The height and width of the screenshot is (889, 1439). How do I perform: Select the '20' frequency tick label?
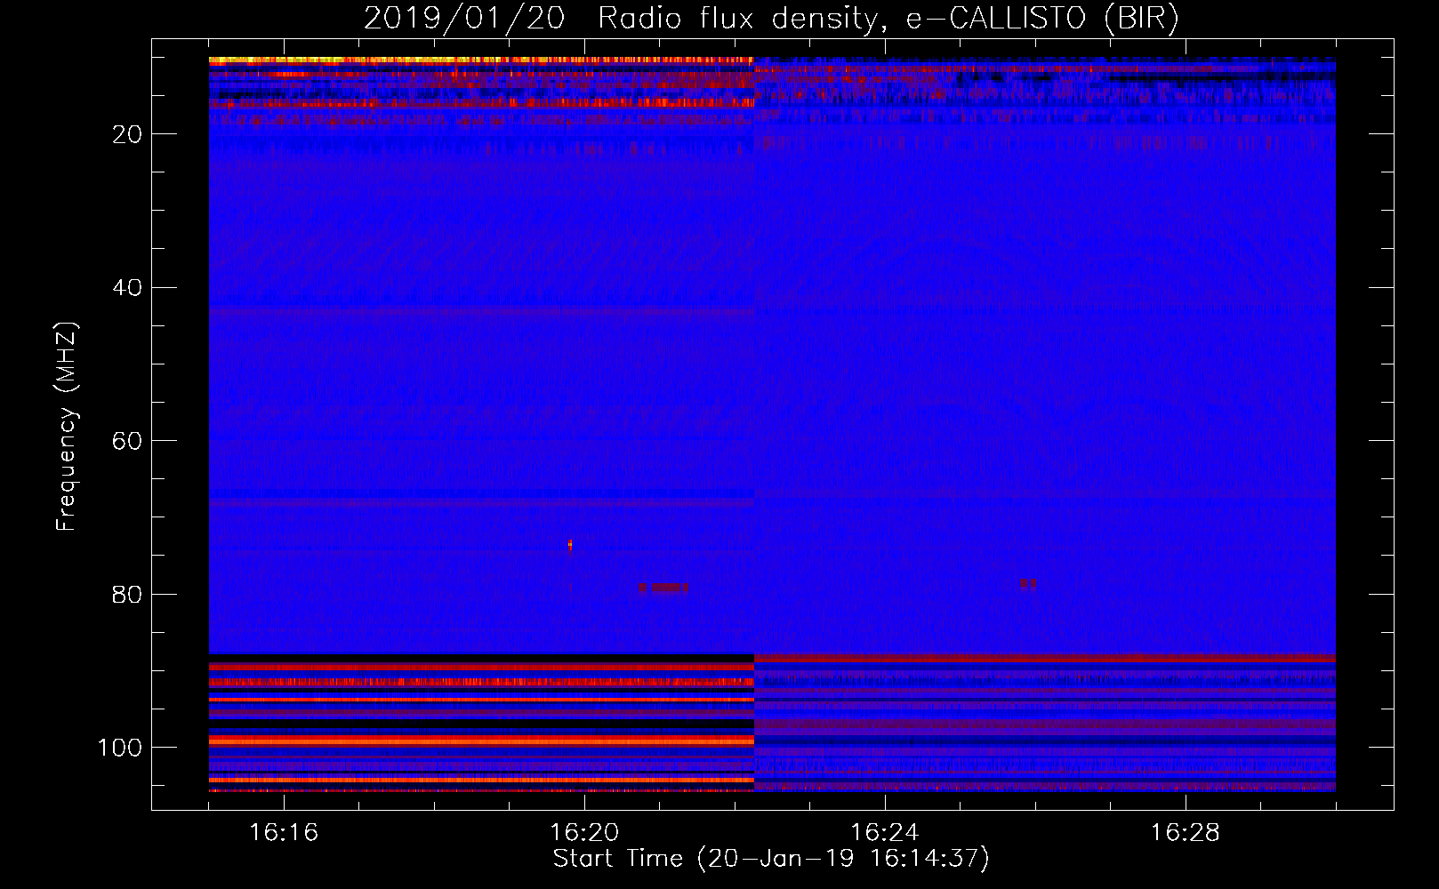coord(127,134)
